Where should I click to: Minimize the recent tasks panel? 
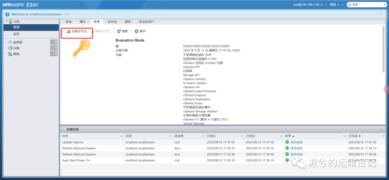pyautogui.click(x=381, y=130)
